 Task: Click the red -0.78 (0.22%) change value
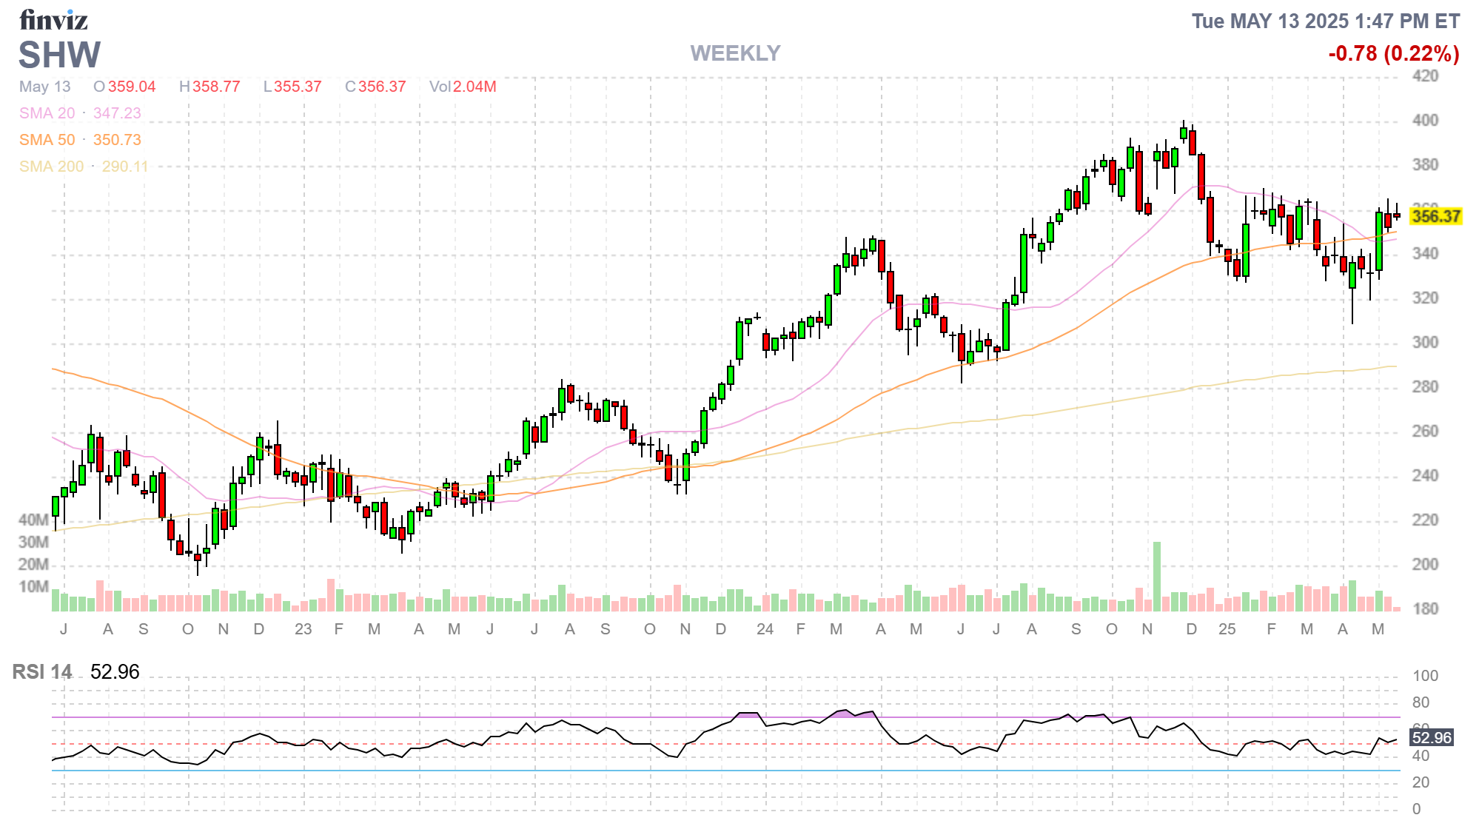1393,53
